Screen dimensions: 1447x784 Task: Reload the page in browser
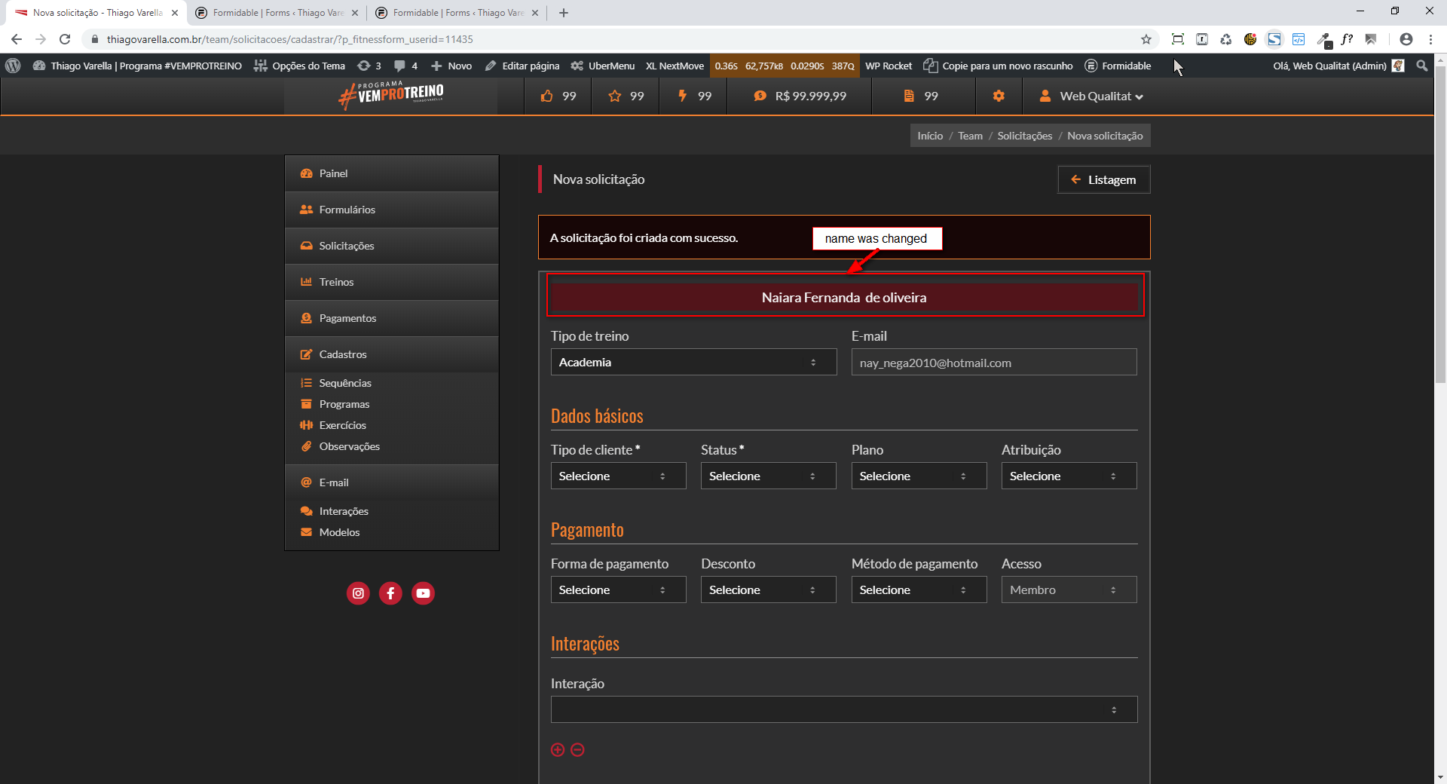point(65,39)
